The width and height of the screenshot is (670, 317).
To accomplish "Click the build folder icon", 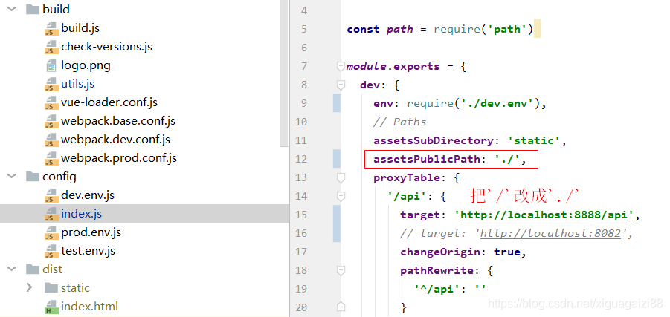I will click(33, 9).
